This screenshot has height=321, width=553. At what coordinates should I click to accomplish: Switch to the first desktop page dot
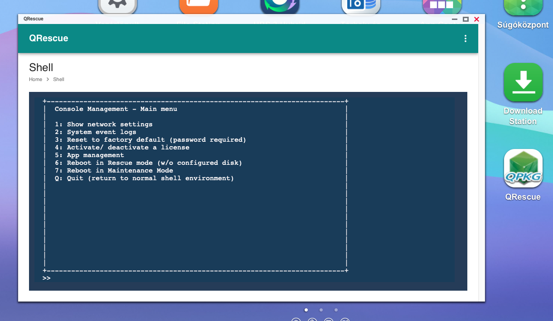click(x=306, y=310)
